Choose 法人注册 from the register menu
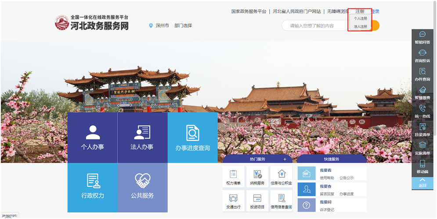437x219 pixels. coord(361,27)
